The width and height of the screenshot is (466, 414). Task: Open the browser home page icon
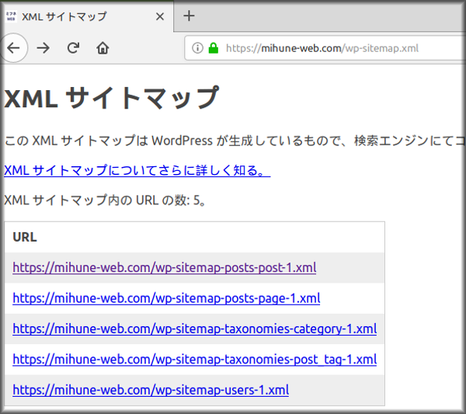[103, 48]
